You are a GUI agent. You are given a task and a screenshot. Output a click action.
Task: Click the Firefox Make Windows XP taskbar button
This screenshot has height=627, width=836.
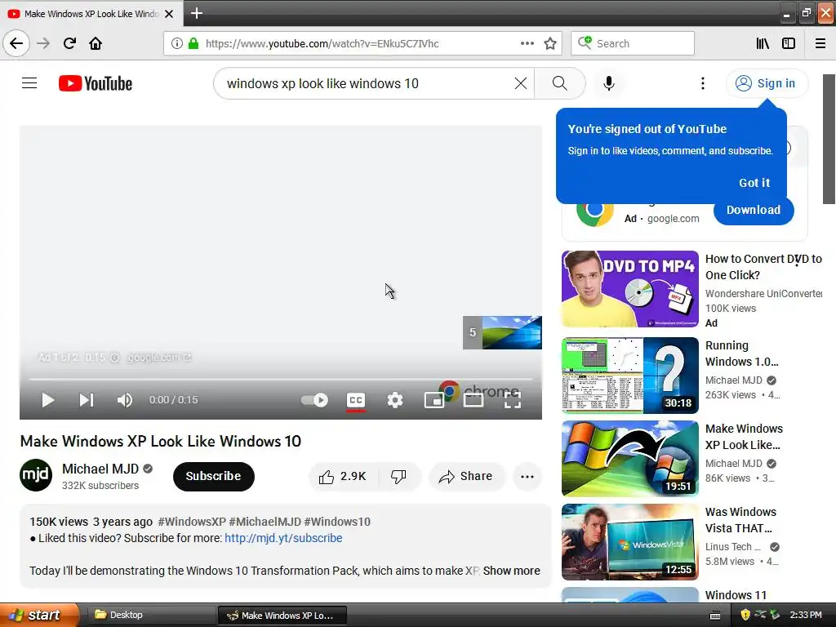[282, 616]
